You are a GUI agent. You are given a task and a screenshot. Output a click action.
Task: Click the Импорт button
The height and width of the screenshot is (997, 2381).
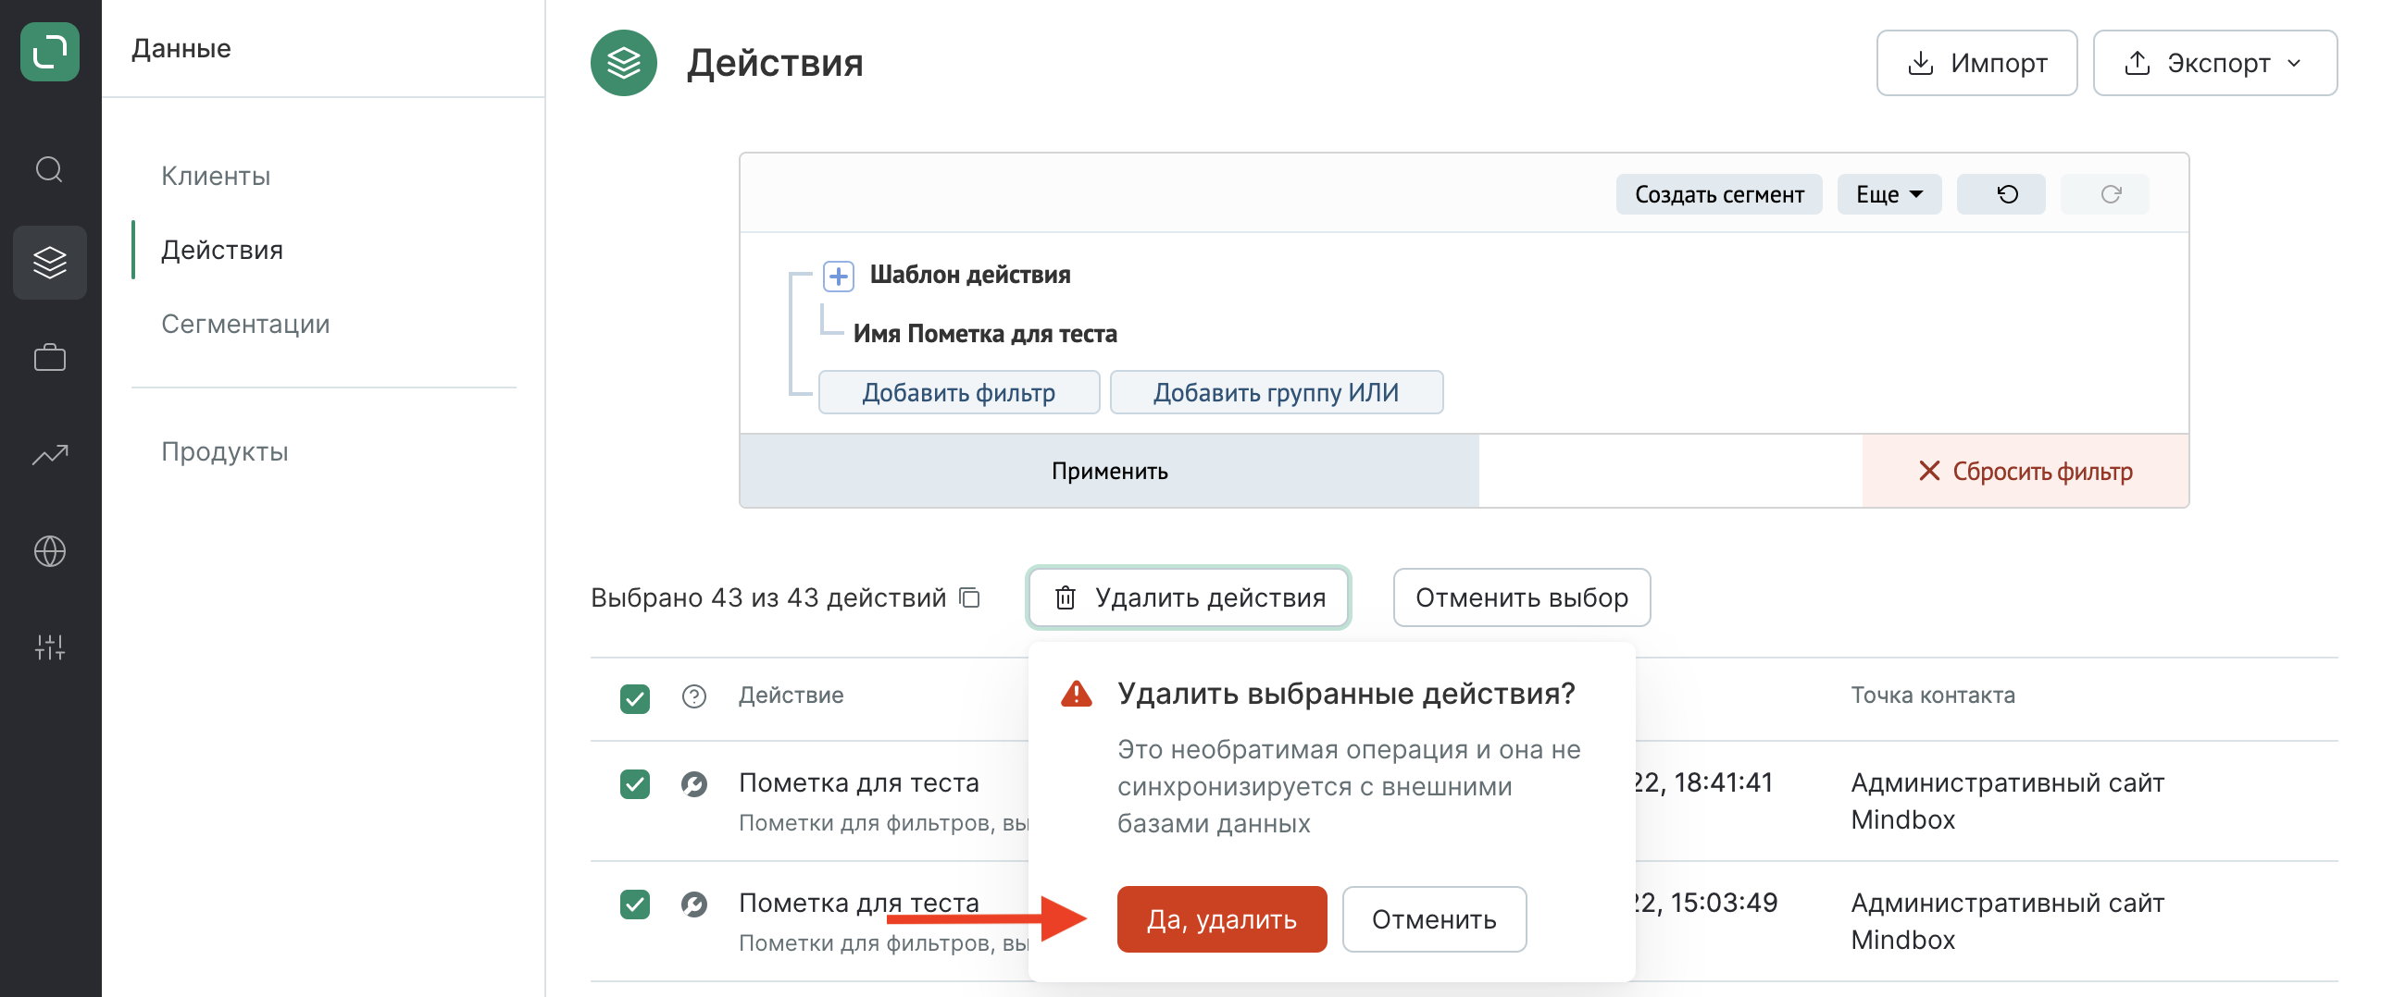(1976, 63)
